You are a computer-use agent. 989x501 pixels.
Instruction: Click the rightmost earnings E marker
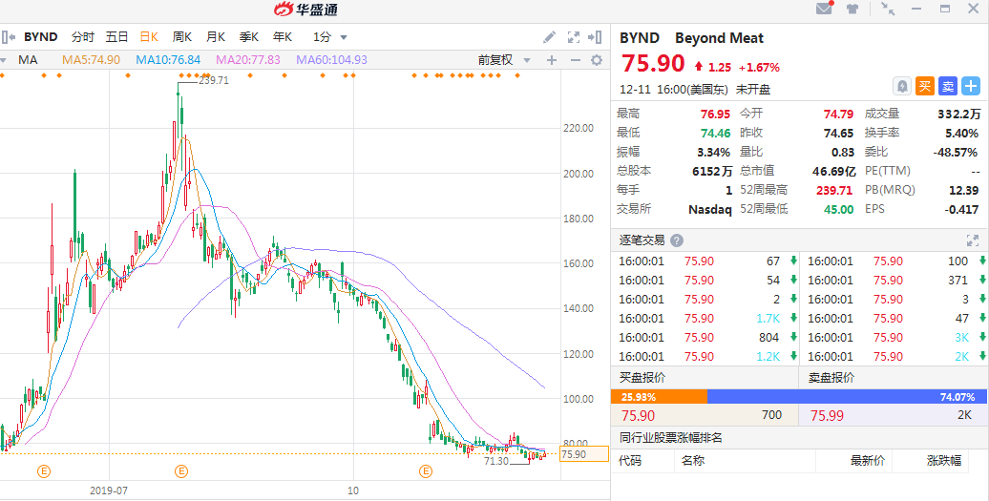tap(427, 470)
